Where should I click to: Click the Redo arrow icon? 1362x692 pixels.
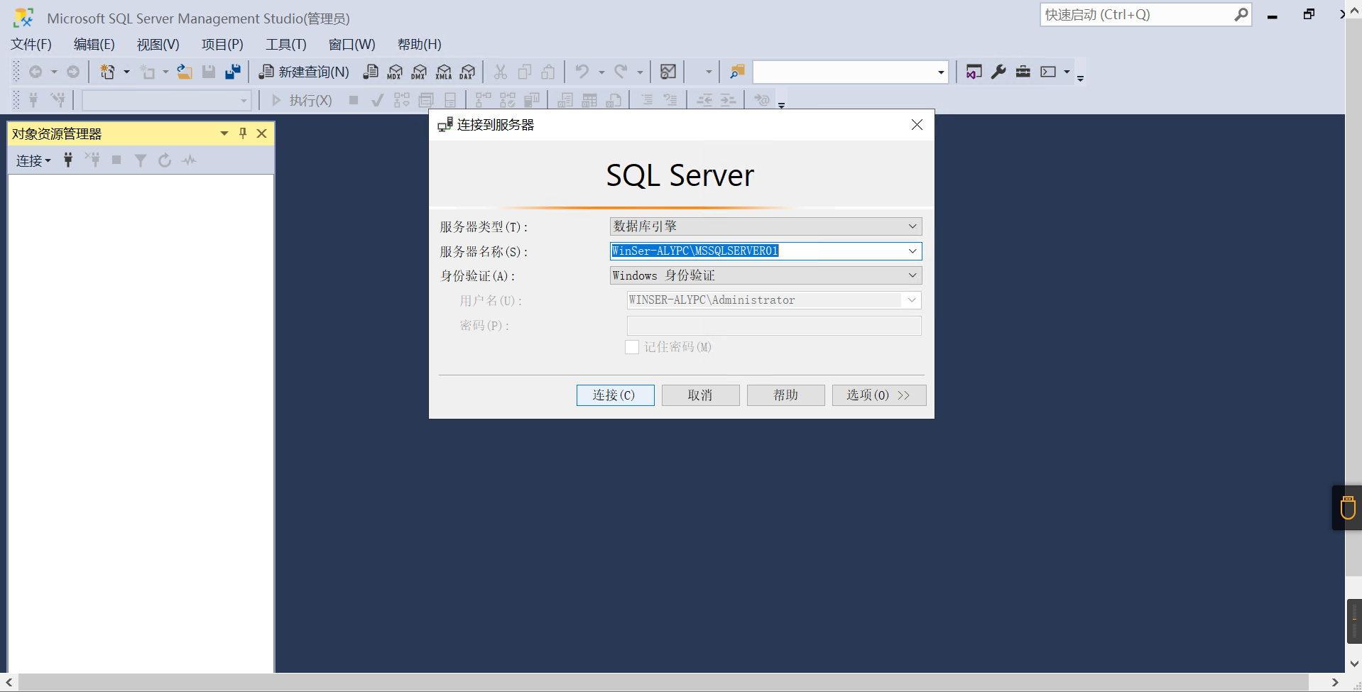point(621,72)
